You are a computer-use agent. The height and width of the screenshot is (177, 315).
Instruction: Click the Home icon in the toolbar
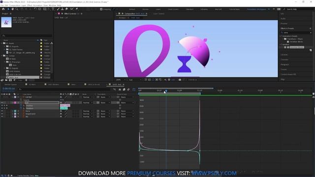3,9
